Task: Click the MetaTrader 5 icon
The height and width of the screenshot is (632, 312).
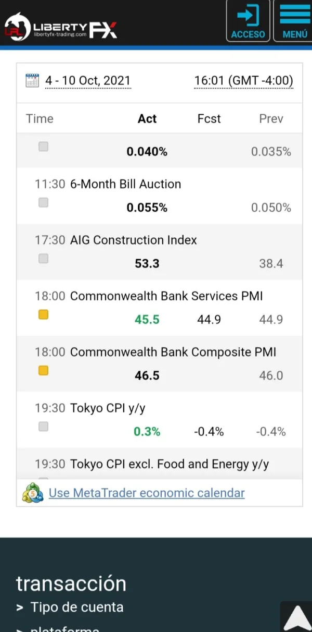Action: 33,493
